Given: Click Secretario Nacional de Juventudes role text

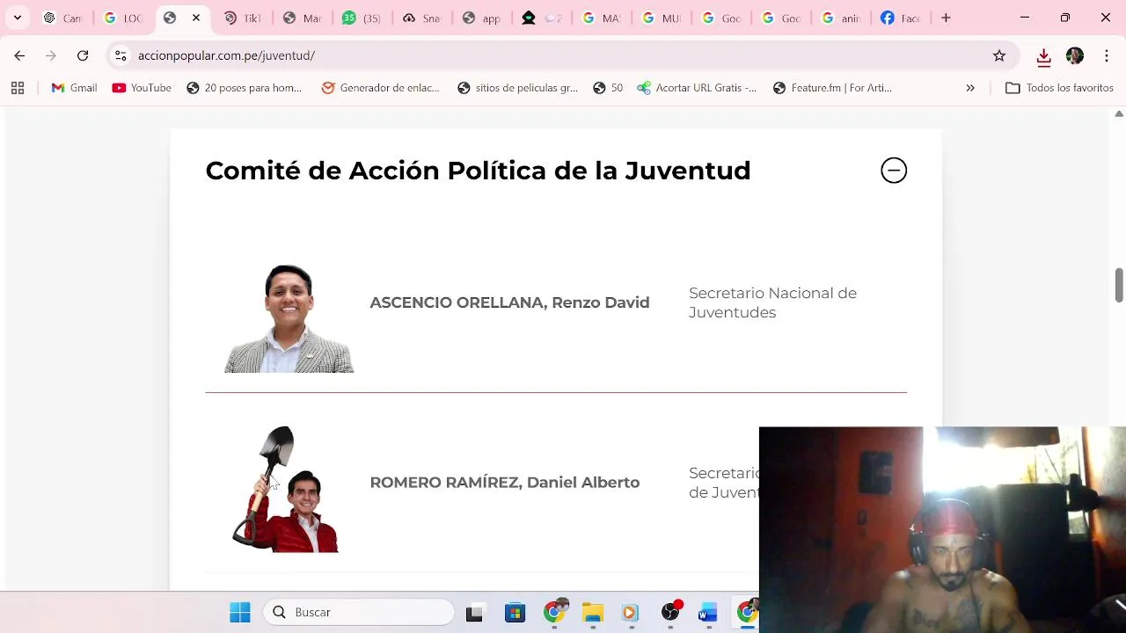Looking at the screenshot, I should (x=772, y=302).
